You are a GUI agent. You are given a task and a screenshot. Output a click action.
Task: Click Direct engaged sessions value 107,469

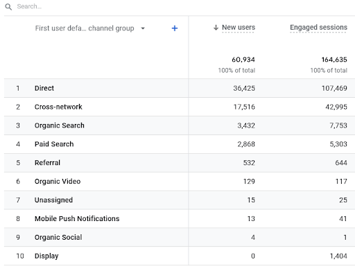point(334,88)
